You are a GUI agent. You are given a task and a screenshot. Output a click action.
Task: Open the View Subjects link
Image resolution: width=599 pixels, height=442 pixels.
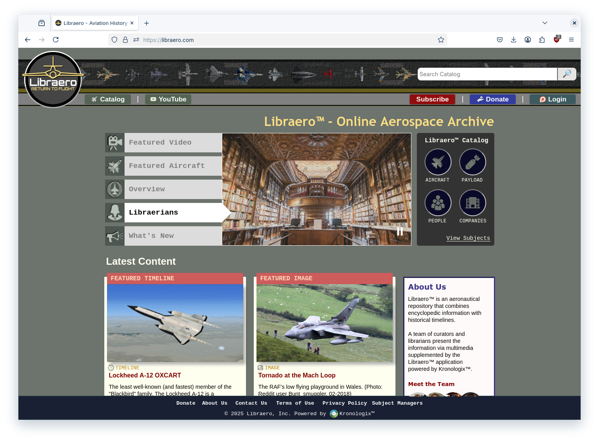click(x=468, y=238)
